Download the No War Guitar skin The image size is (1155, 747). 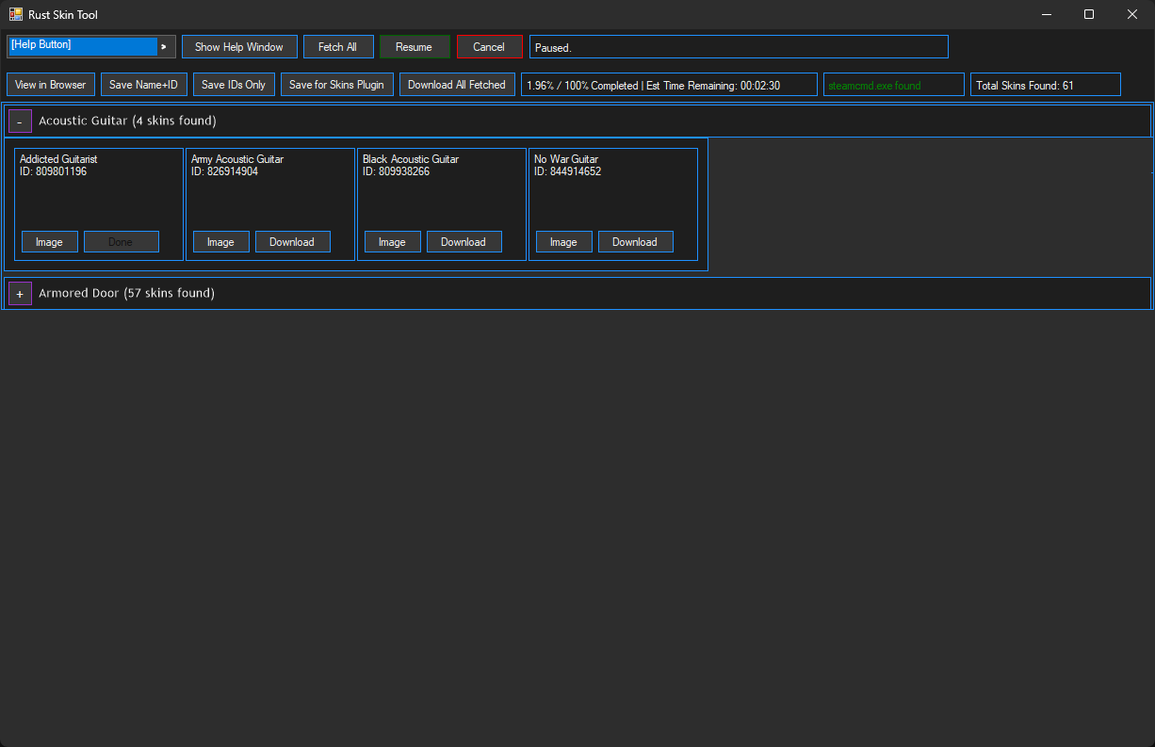[635, 241]
